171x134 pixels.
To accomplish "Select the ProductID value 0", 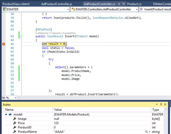I will (55, 127).
